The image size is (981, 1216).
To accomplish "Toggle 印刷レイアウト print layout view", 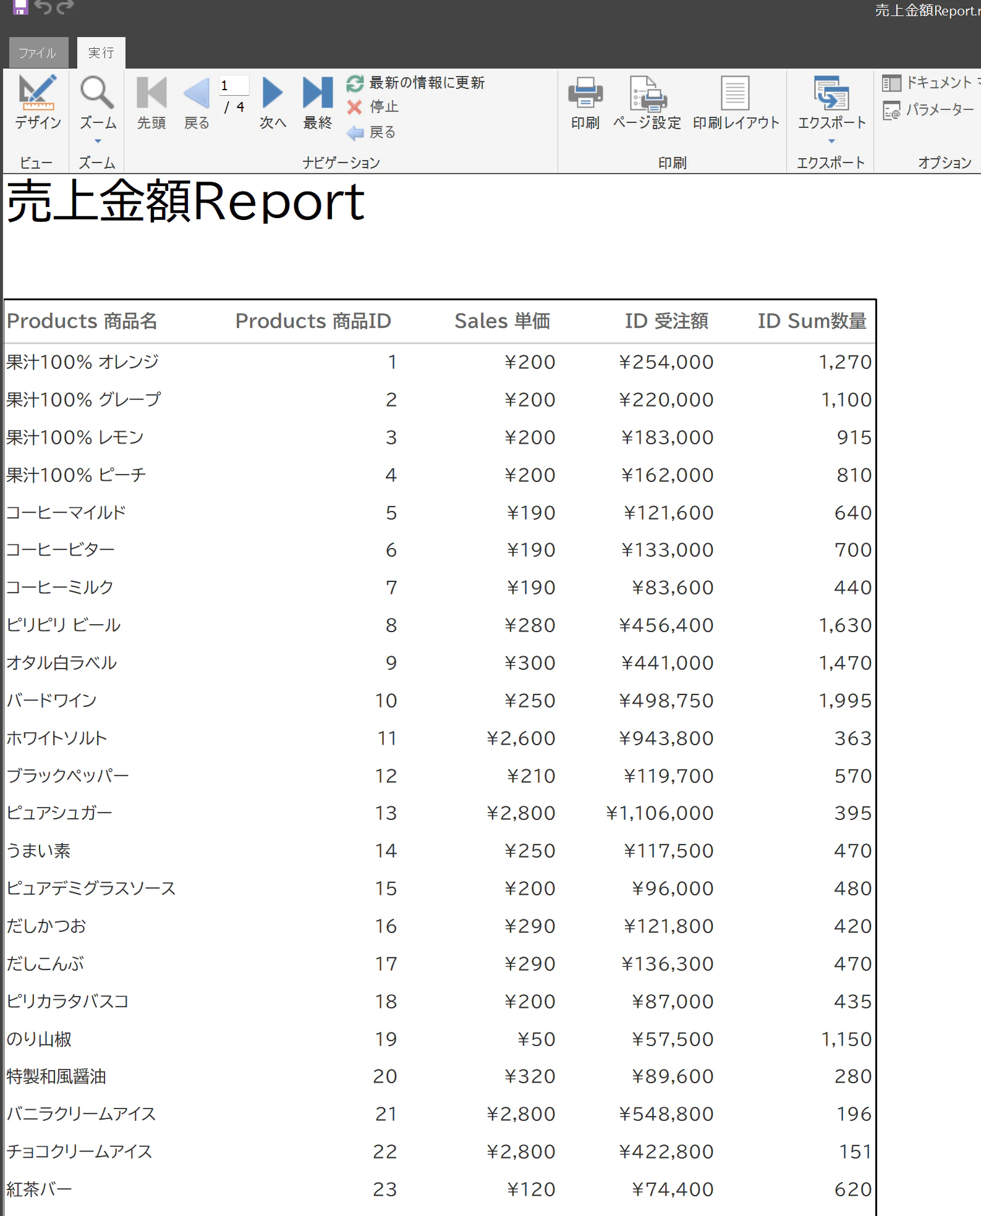I will tap(736, 103).
